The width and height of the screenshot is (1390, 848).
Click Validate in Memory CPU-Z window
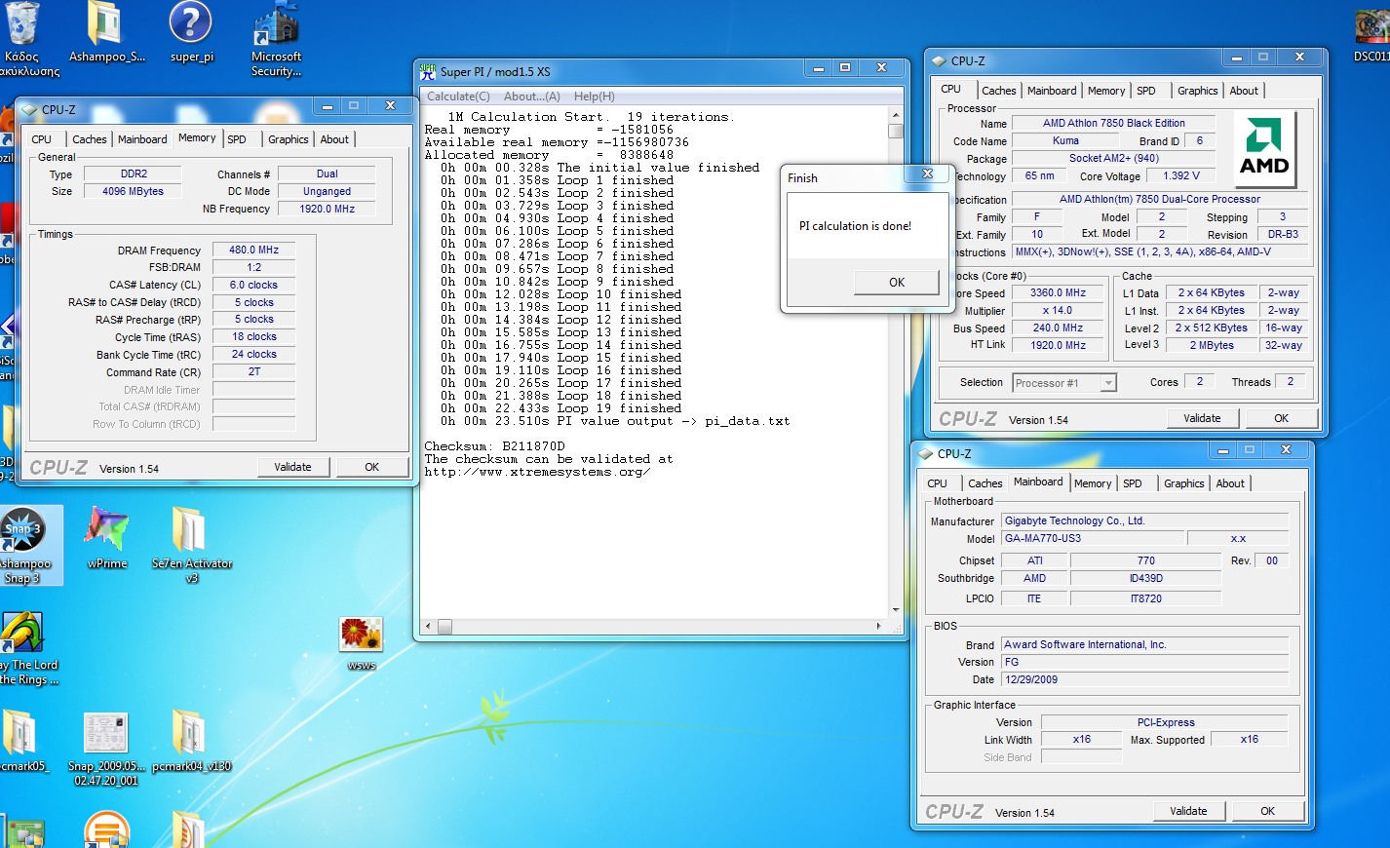(x=292, y=467)
